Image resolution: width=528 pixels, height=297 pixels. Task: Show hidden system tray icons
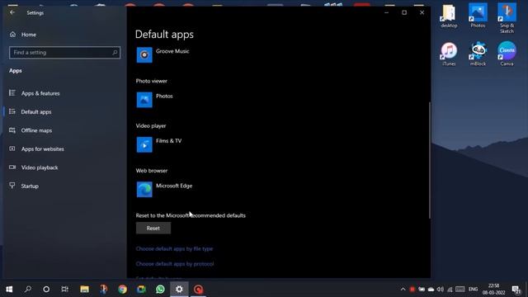pyautogui.click(x=403, y=290)
